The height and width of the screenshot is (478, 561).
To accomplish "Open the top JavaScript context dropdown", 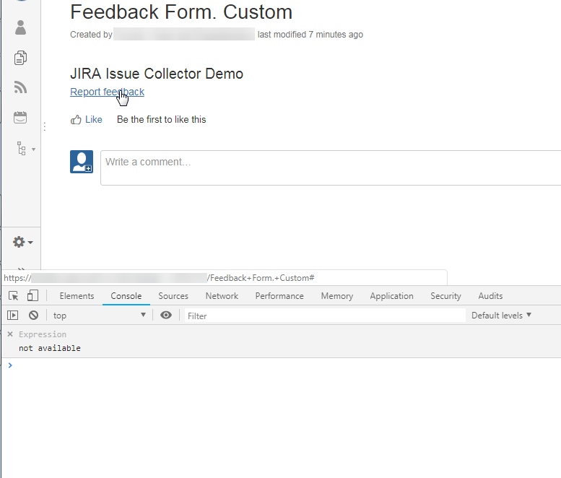I will (100, 316).
